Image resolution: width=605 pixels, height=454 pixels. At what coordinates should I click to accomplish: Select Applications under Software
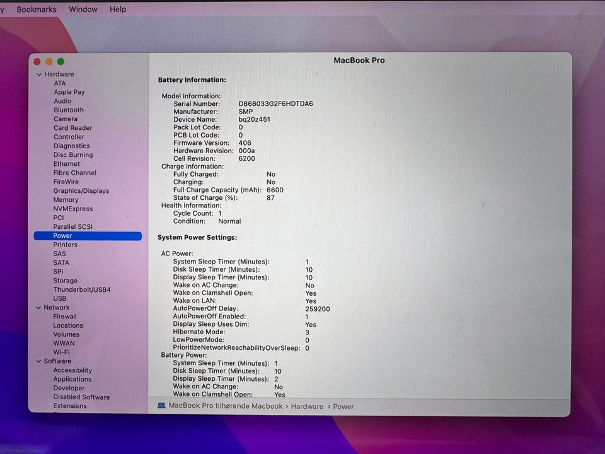click(72, 379)
